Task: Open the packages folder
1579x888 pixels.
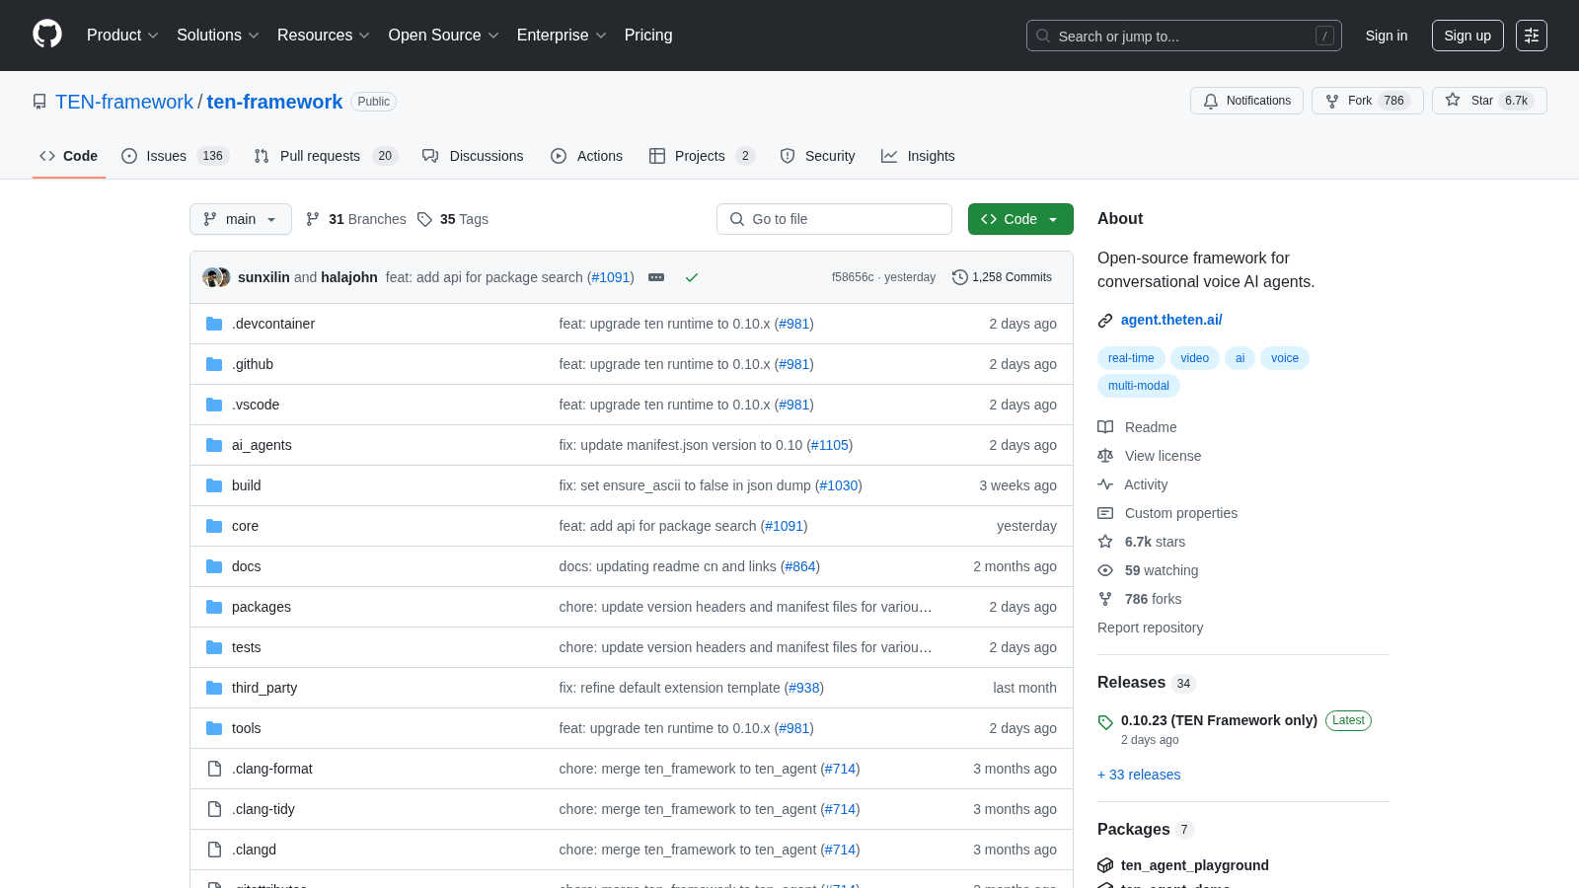Action: (262, 607)
